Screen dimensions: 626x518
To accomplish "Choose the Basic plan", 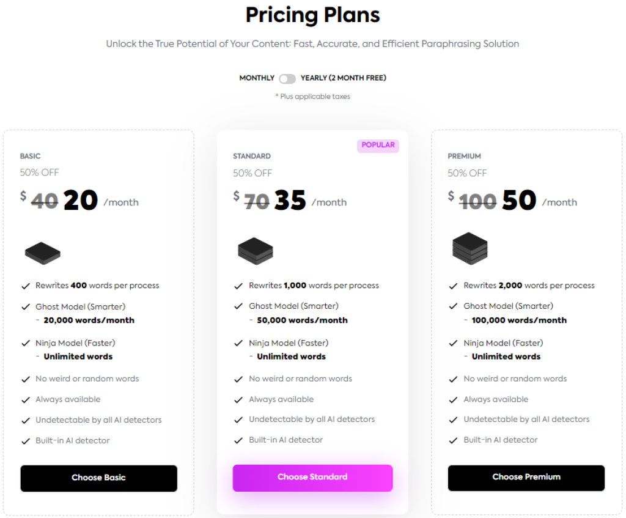I will click(98, 478).
